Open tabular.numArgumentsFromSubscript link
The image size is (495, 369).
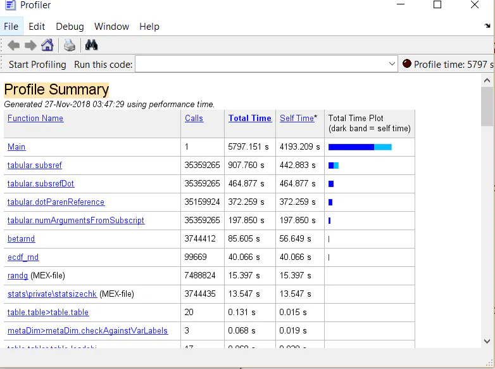(76, 220)
